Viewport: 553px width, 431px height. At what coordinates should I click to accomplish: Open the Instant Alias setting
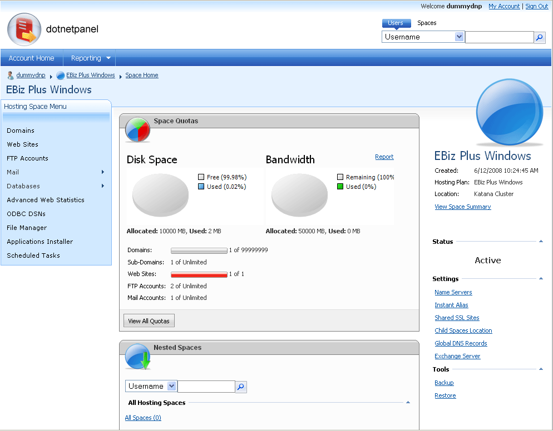click(x=451, y=305)
